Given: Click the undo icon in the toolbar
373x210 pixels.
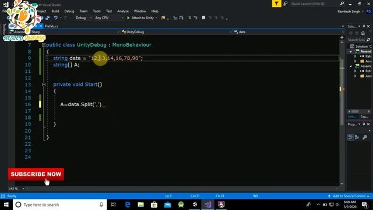Looking at the screenshot, I should coord(55,18).
